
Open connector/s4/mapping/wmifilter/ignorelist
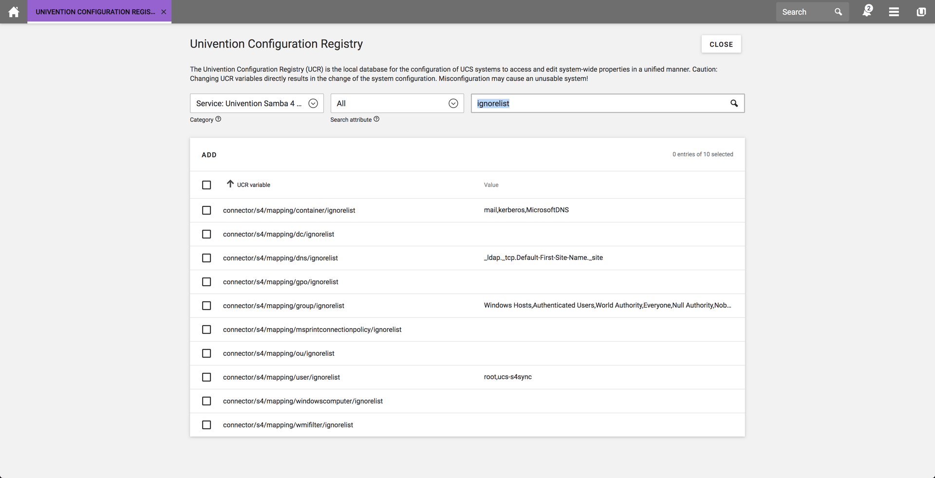coord(288,425)
